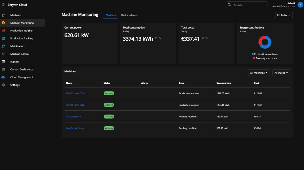This screenshot has height=170, width=304.
Task: Open the Ventilation System machine link
Action: pos(75,128)
